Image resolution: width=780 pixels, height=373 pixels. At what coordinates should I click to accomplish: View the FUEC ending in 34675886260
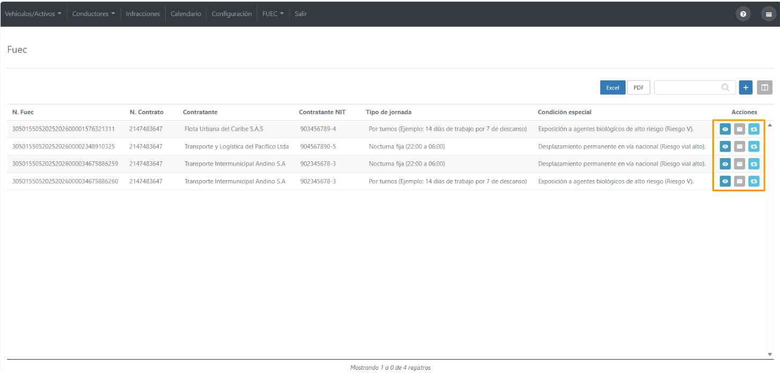725,181
